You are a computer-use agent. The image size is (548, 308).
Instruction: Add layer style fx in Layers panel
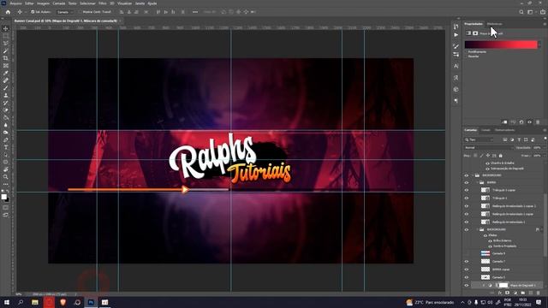[499, 293]
